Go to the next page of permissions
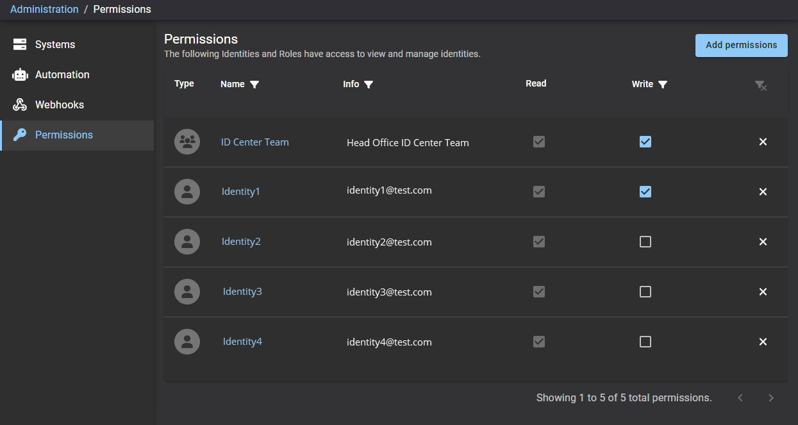Viewport: 798px width, 425px height. (771, 398)
